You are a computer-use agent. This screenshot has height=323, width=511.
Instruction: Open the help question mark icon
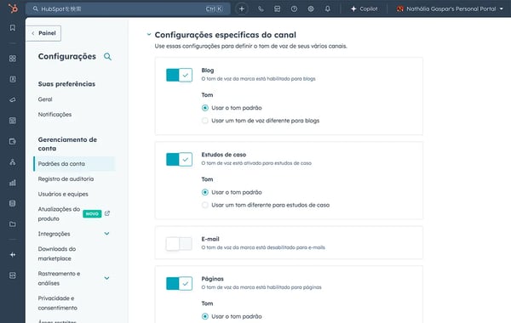click(294, 9)
